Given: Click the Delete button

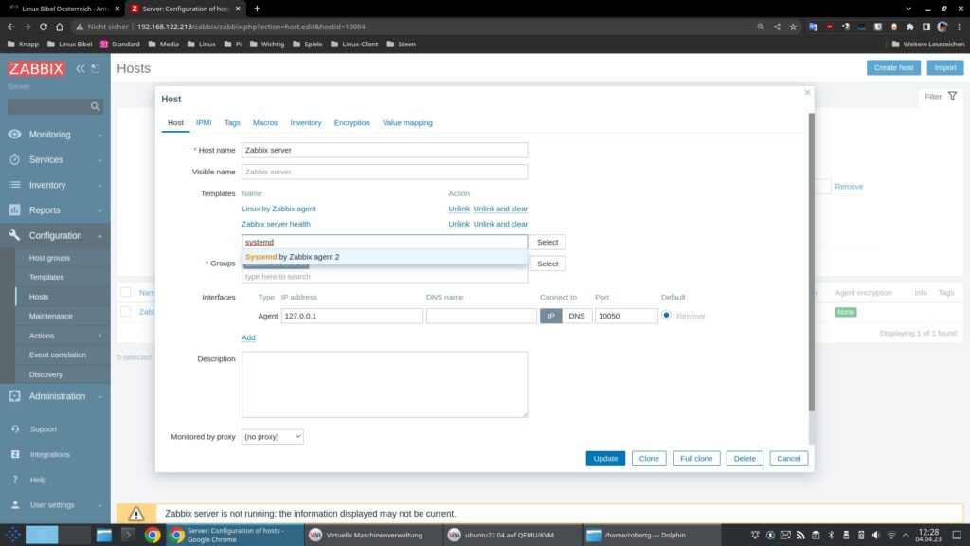Looking at the screenshot, I should pyautogui.click(x=745, y=459).
